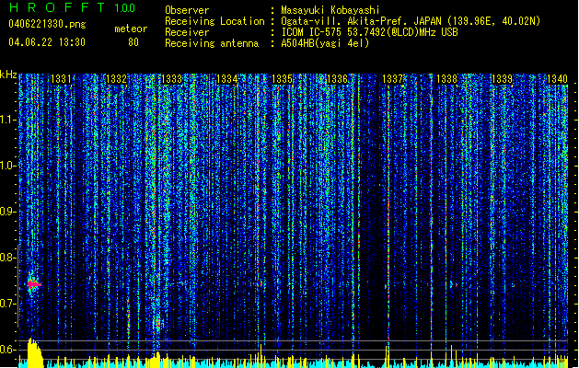Click the Receiving antenna label
The height and width of the screenshot is (368, 579).
212,43
